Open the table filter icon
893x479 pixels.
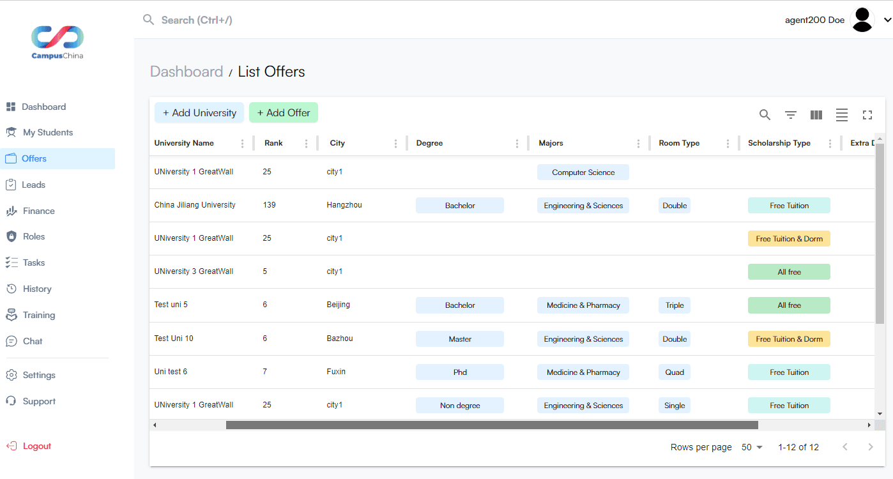791,115
